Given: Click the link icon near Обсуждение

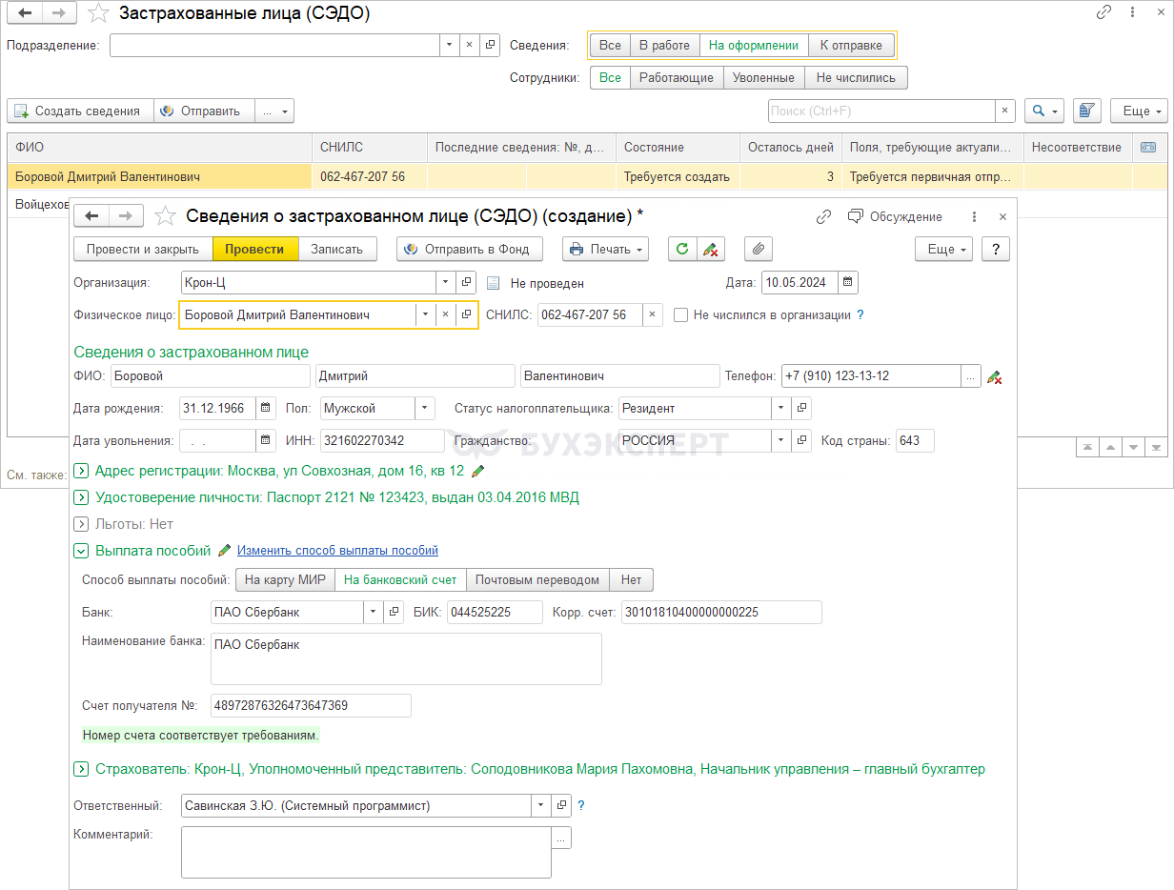Looking at the screenshot, I should point(824,217).
